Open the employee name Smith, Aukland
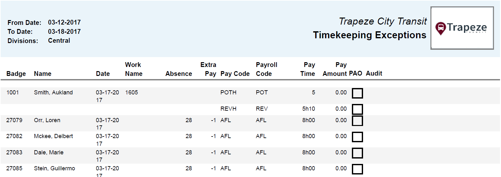 [53, 92]
